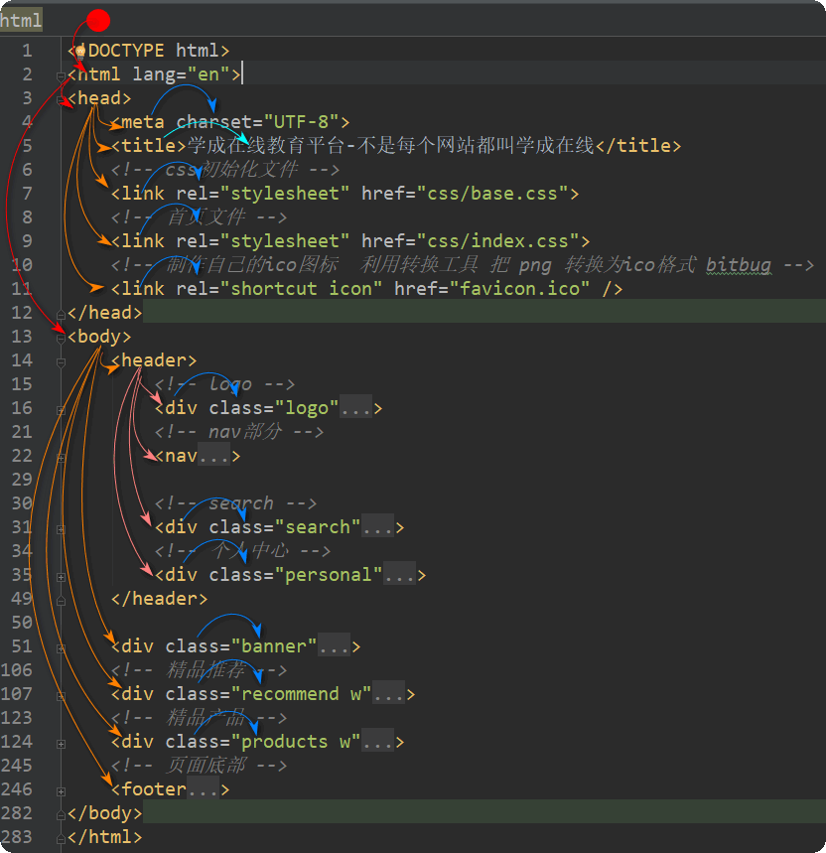Expand the banner div fold marker on line 51
The image size is (826, 853).
[x=61, y=647]
